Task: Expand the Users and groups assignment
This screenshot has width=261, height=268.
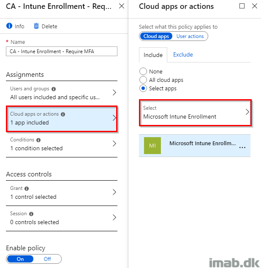Action: [x=62, y=93]
